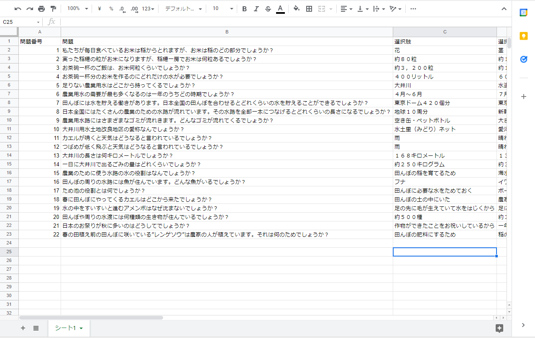
Task: Click the Increase decimal places icon
Action: pyautogui.click(x=134, y=8)
